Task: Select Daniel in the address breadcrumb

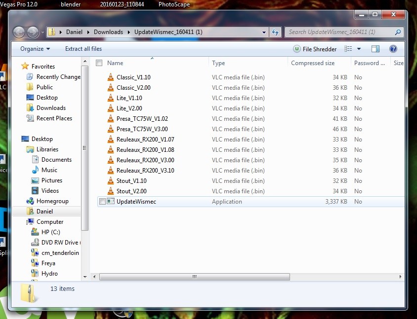Action: [74, 32]
